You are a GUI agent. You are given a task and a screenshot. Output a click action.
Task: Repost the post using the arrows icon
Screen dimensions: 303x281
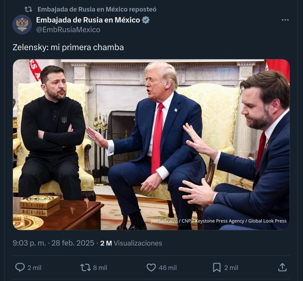click(x=86, y=267)
